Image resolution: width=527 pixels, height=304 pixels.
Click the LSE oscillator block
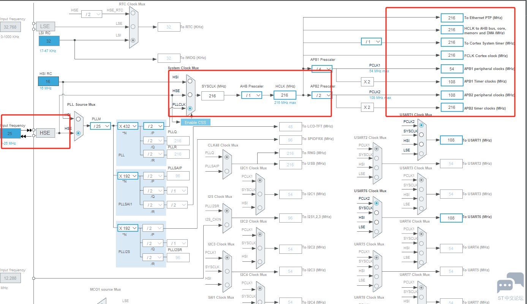point(45,26)
